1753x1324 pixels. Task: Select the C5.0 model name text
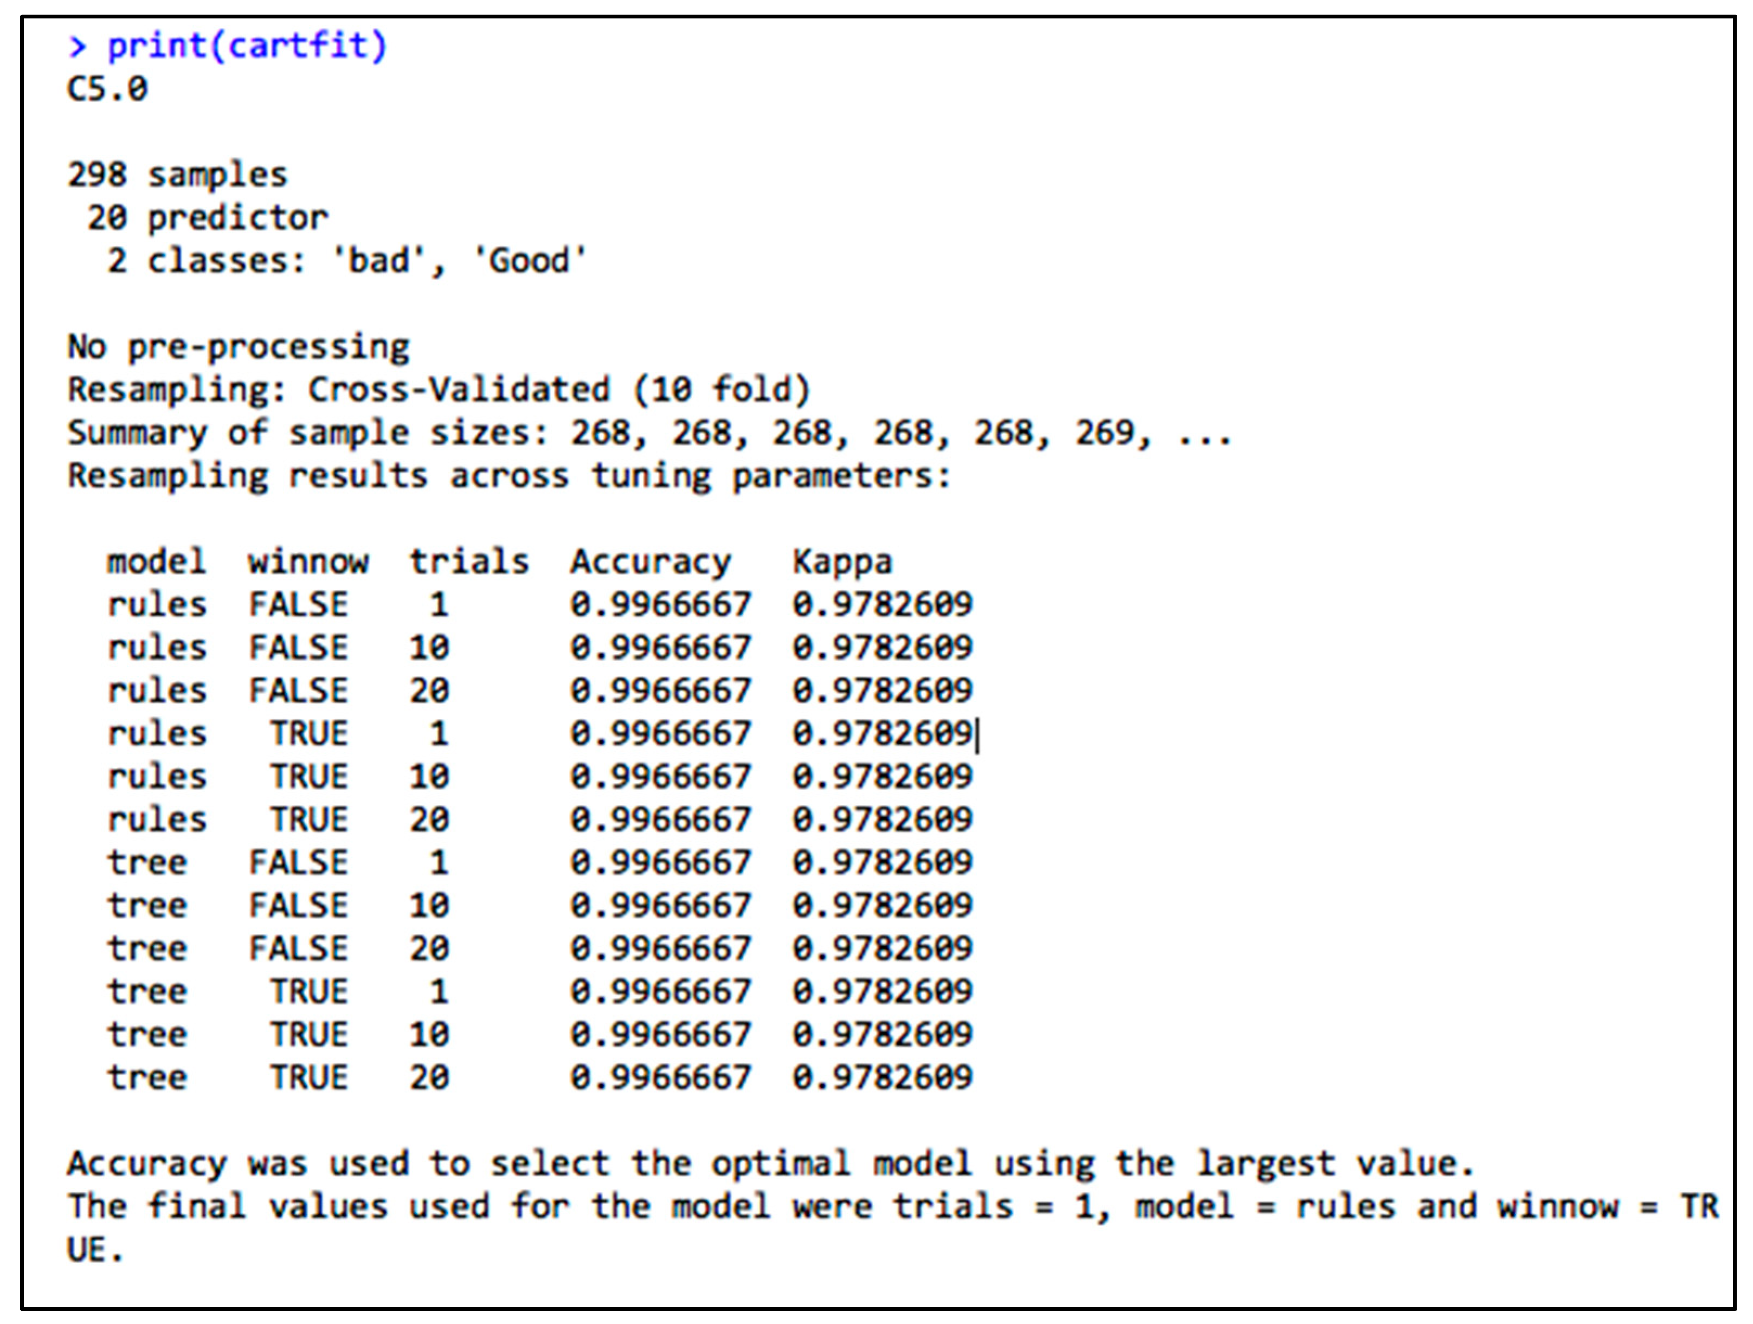[x=107, y=89]
